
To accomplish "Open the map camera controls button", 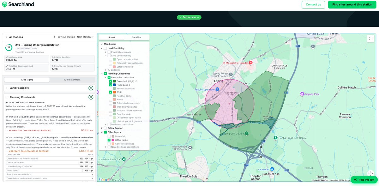I will (x=370, y=173).
